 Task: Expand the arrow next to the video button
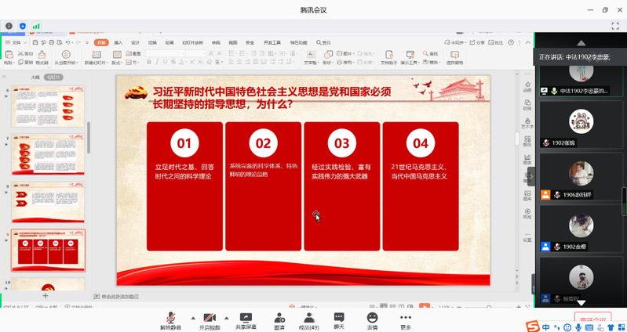point(227,317)
